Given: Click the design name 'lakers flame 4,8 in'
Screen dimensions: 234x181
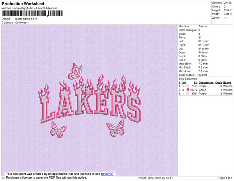Looking at the screenshot, I should point(26,19).
